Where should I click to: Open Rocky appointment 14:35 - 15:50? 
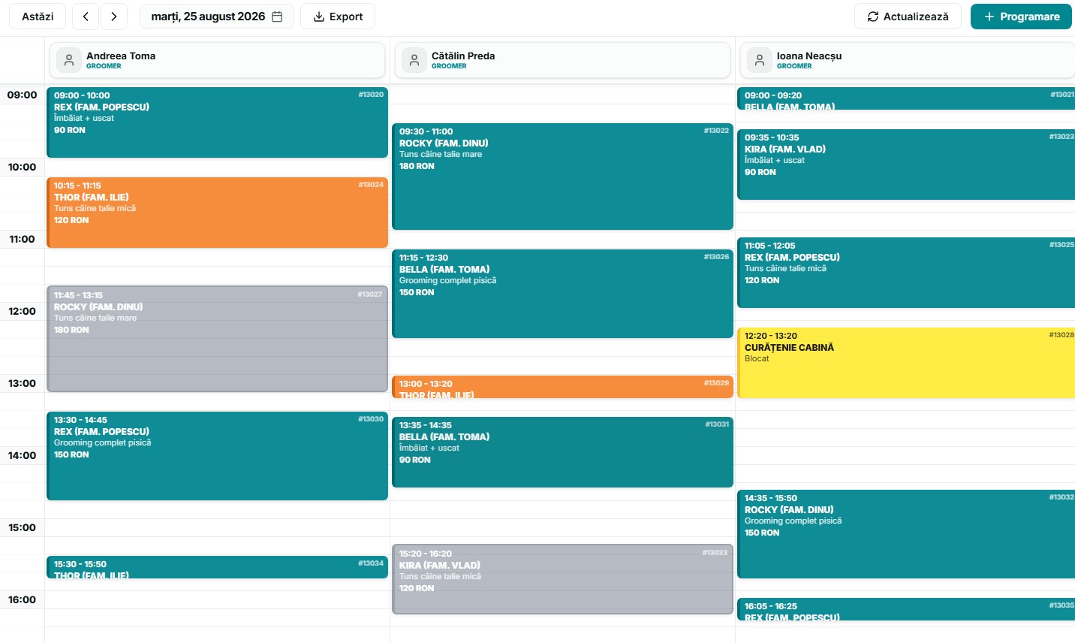coord(906,534)
